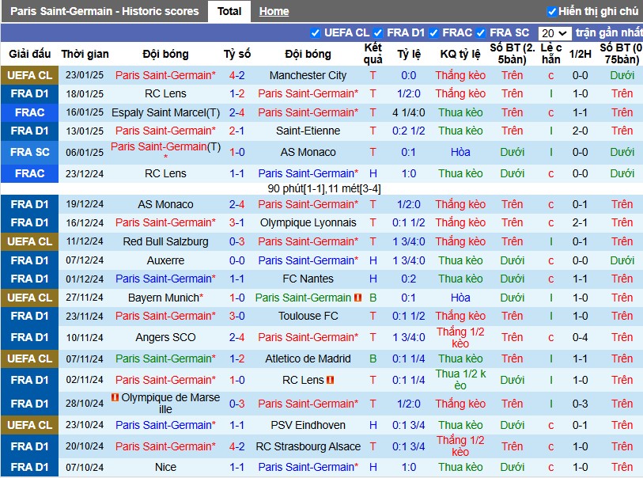643x478 pixels.
Task: Open Olympique Lyonnais team link
Action: (x=308, y=223)
